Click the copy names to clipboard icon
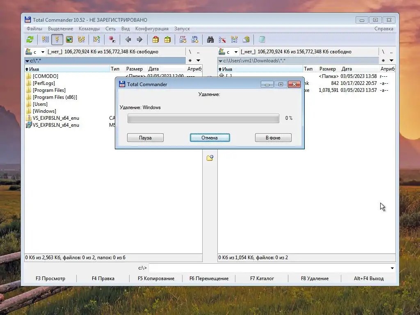Image resolution: width=420 pixels, height=315 pixels. coord(246,40)
